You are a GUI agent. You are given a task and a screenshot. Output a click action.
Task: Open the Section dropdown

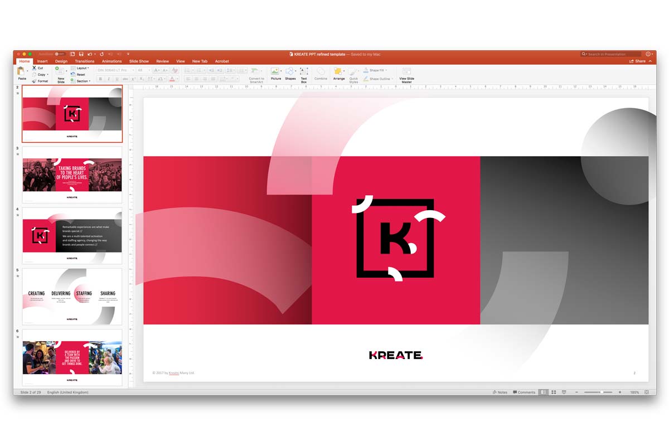(81, 81)
